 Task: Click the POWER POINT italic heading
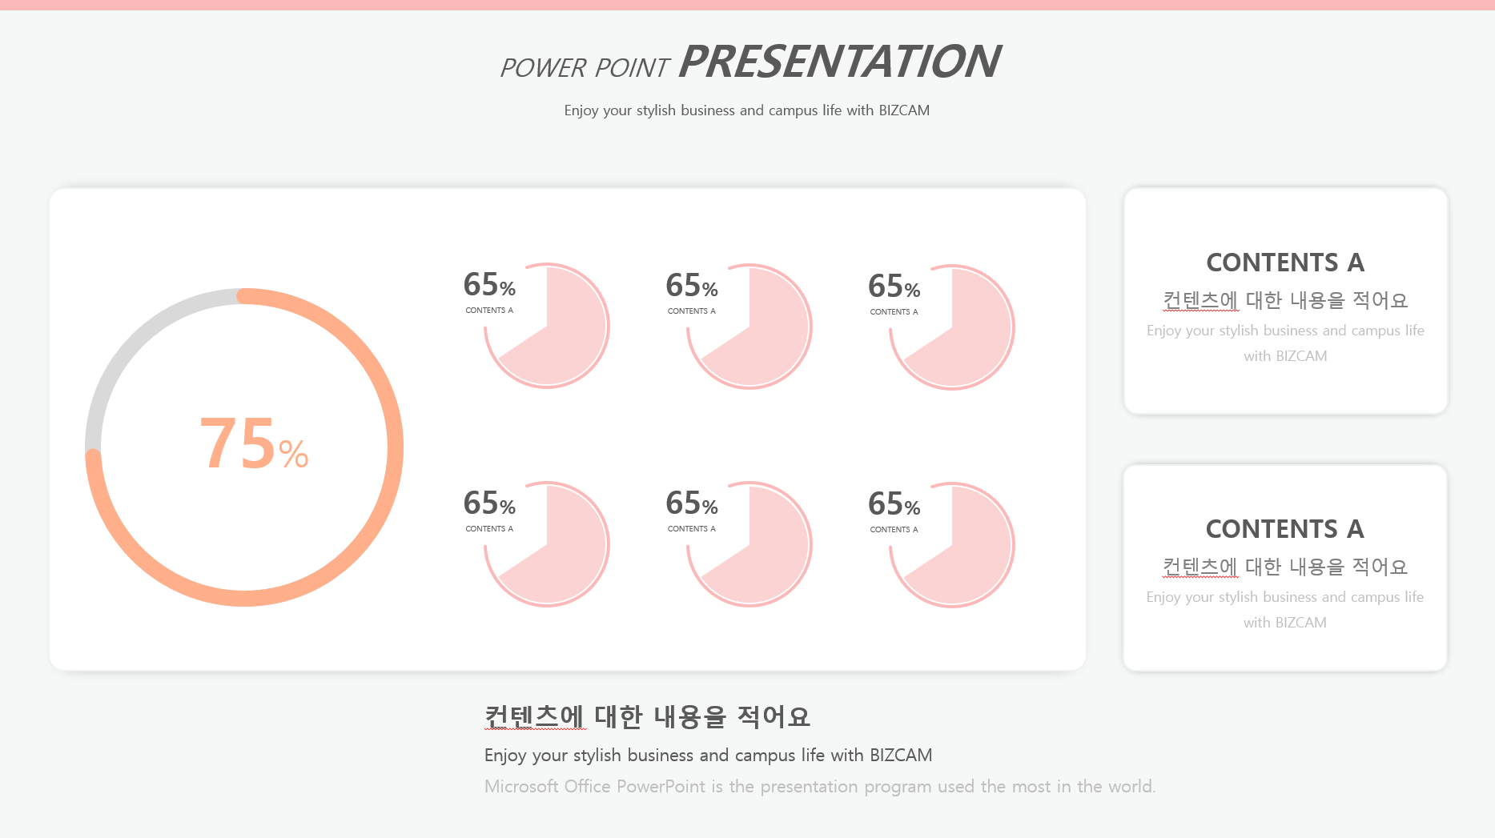point(584,68)
